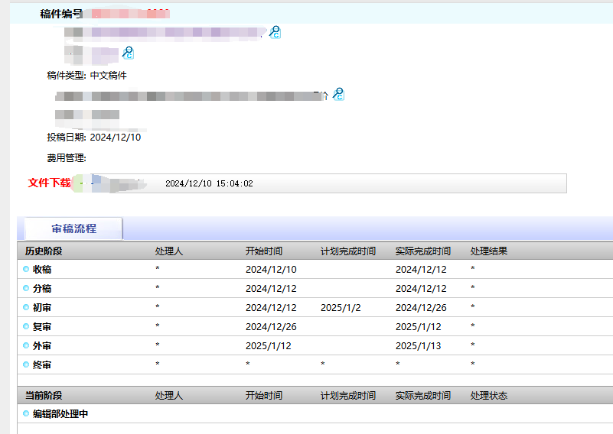613x434 pixels.
Task: Open the blurred file uploaded 2024/12/10 15:04:02
Action: point(115,184)
